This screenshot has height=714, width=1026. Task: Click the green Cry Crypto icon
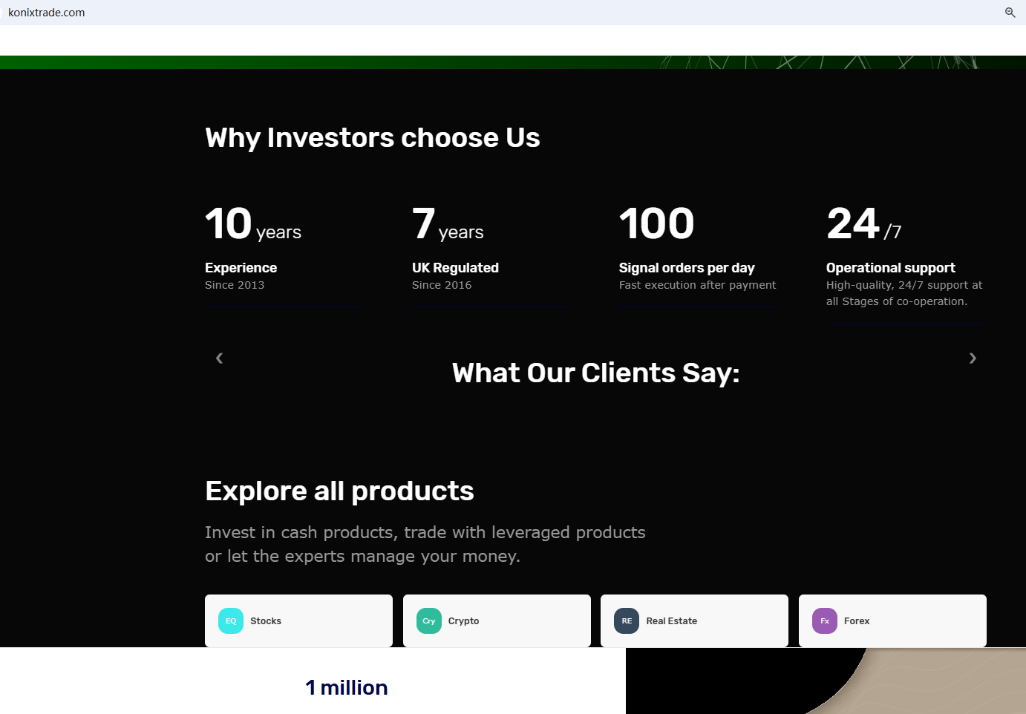429,621
